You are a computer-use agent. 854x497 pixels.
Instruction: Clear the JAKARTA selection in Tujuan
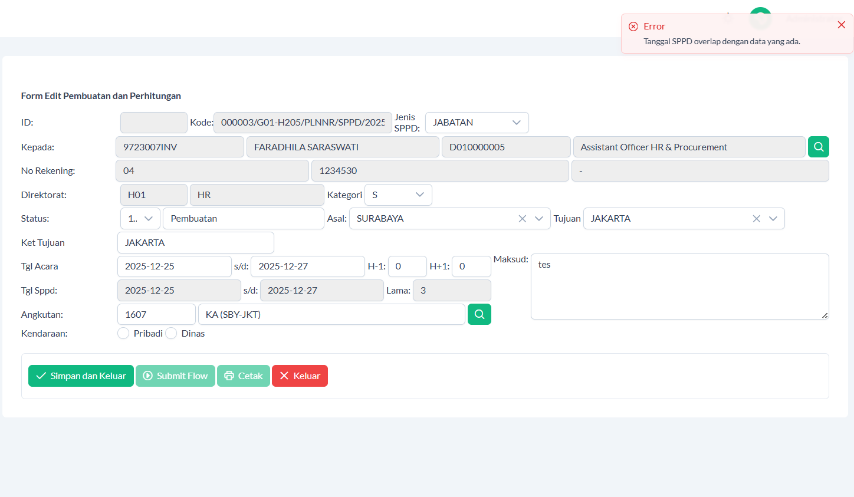coord(756,219)
